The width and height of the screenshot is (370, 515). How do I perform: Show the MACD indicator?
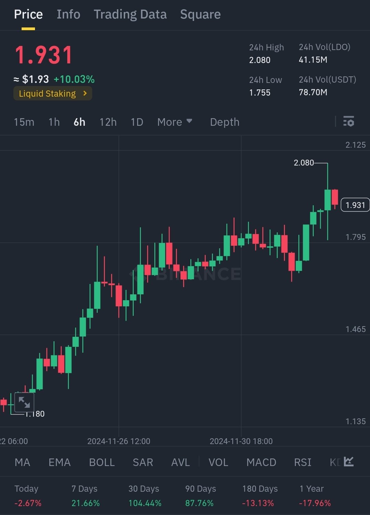(261, 462)
